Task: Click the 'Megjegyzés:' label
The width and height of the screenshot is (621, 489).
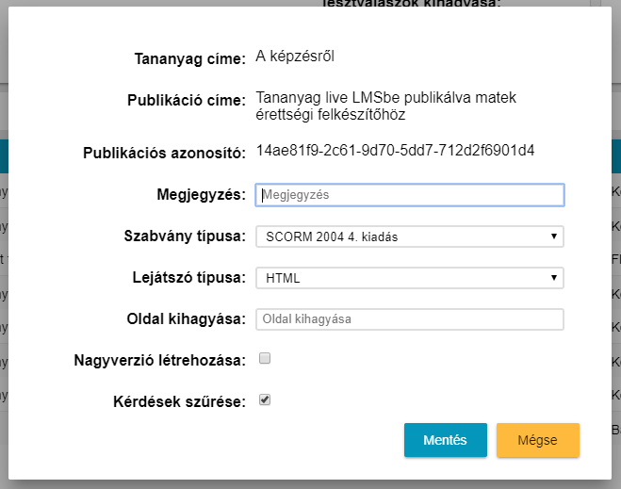Action: tap(202, 195)
